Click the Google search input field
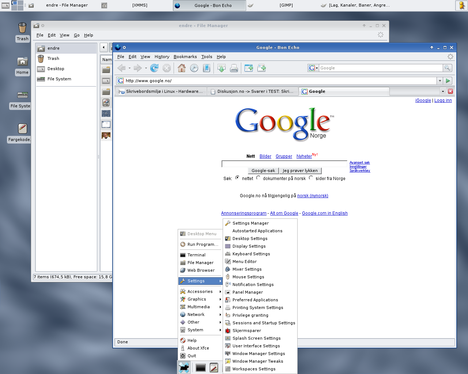The height and width of the screenshot is (374, 468). pyautogui.click(x=284, y=164)
